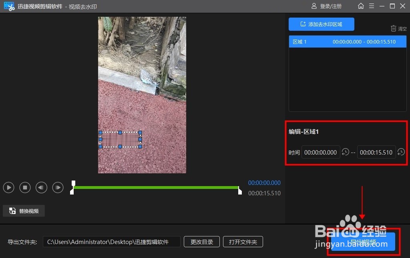Click the green timeline progress bar

coord(156,187)
